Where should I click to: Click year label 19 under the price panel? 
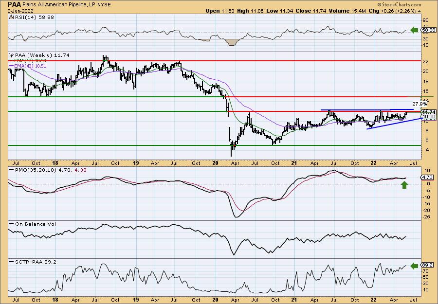[x=136, y=163]
